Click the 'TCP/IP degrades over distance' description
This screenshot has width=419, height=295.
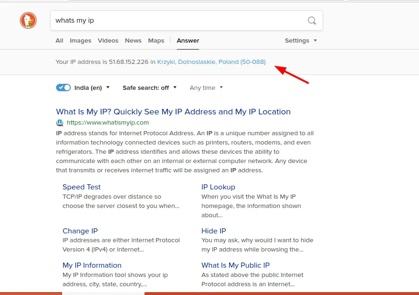pyautogui.click(x=121, y=201)
